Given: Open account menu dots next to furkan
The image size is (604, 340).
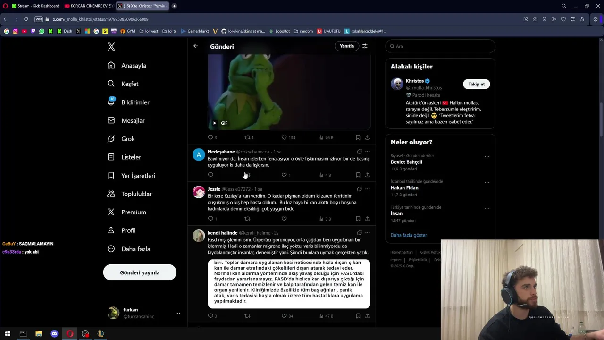Looking at the screenshot, I should tap(178, 313).
